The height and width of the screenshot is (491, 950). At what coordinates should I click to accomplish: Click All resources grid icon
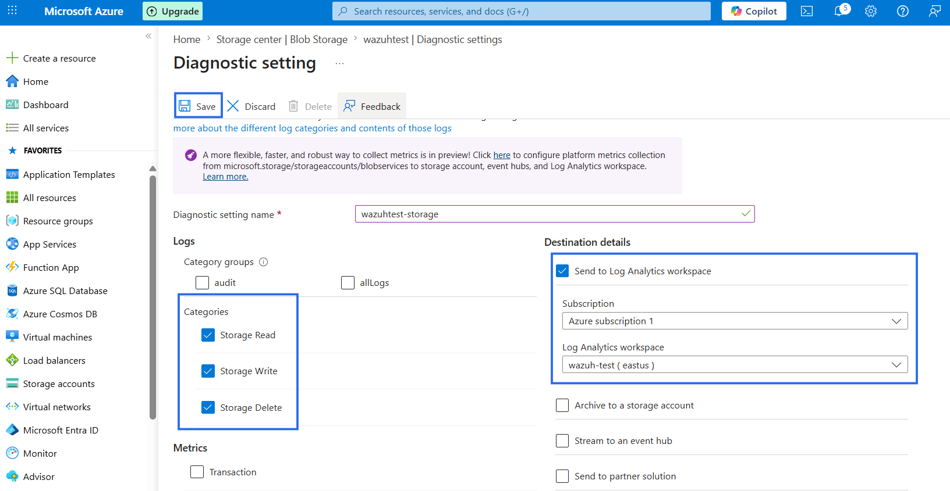tap(12, 198)
